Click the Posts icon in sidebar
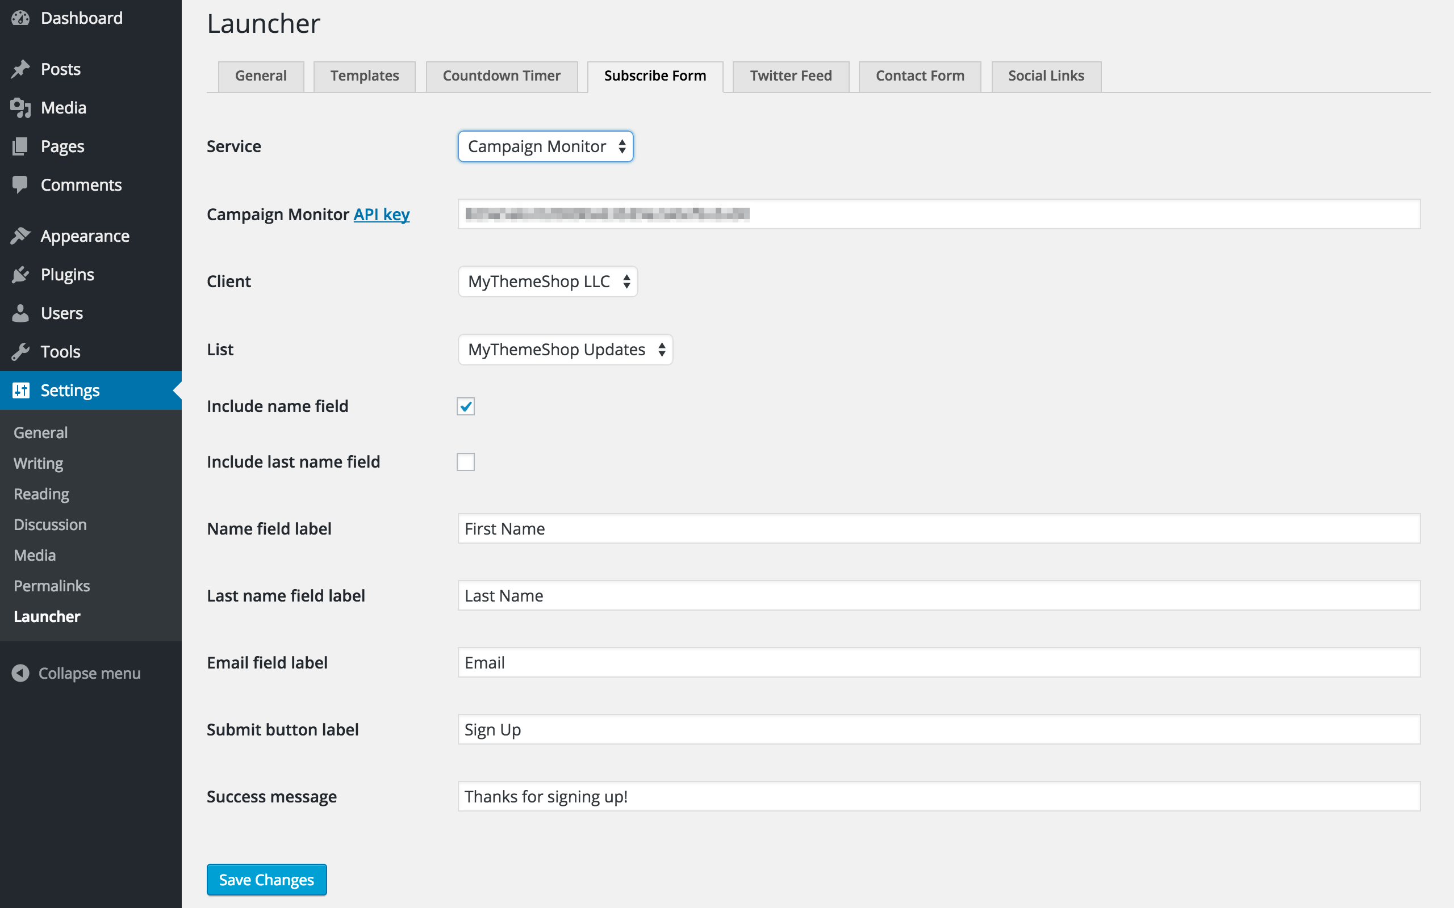Viewport: 1454px width, 908px height. click(x=21, y=69)
